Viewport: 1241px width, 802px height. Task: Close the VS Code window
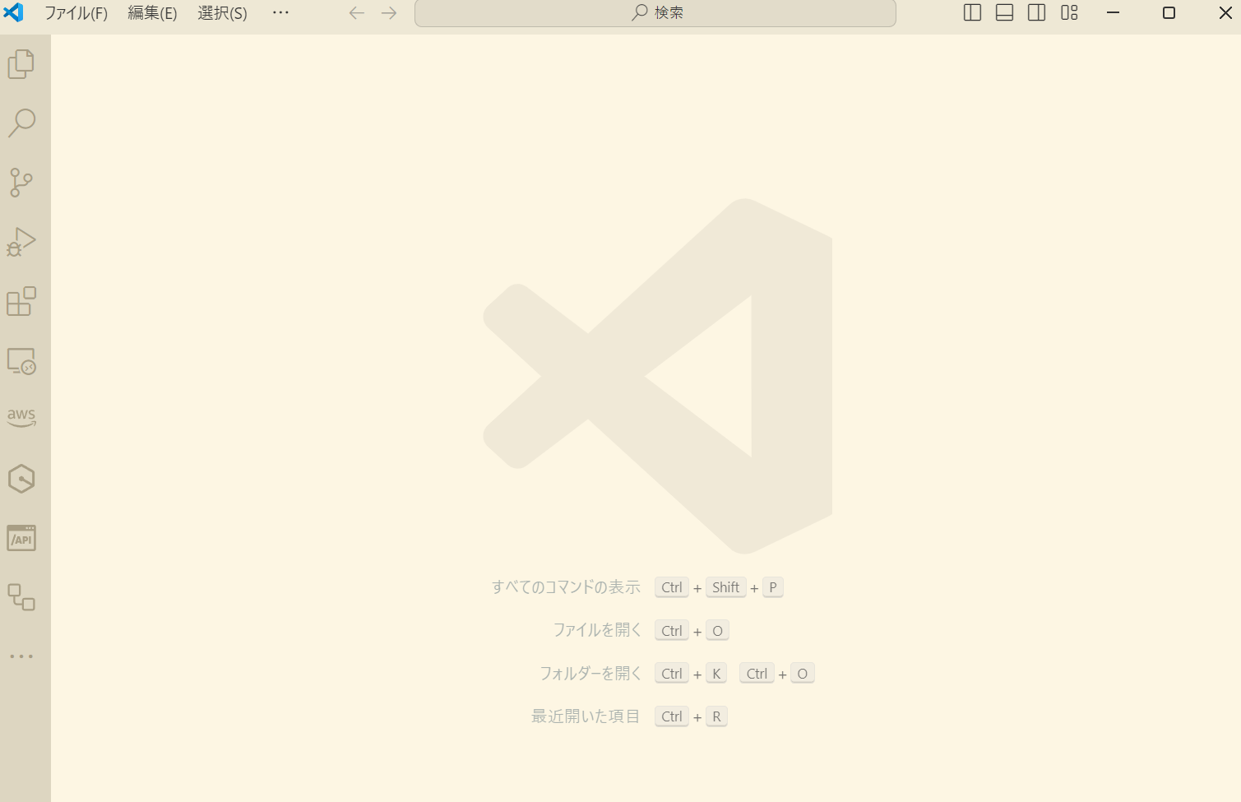[1225, 13]
